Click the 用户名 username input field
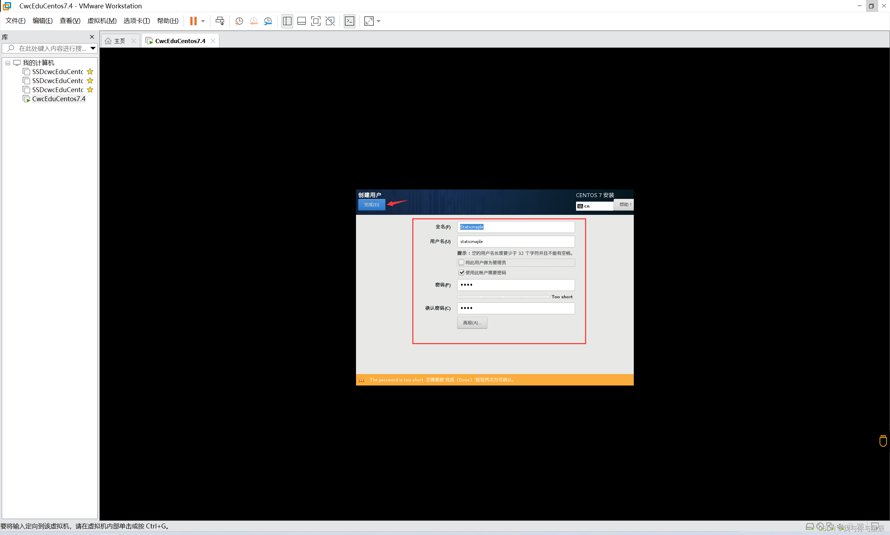The image size is (890, 535). click(516, 242)
